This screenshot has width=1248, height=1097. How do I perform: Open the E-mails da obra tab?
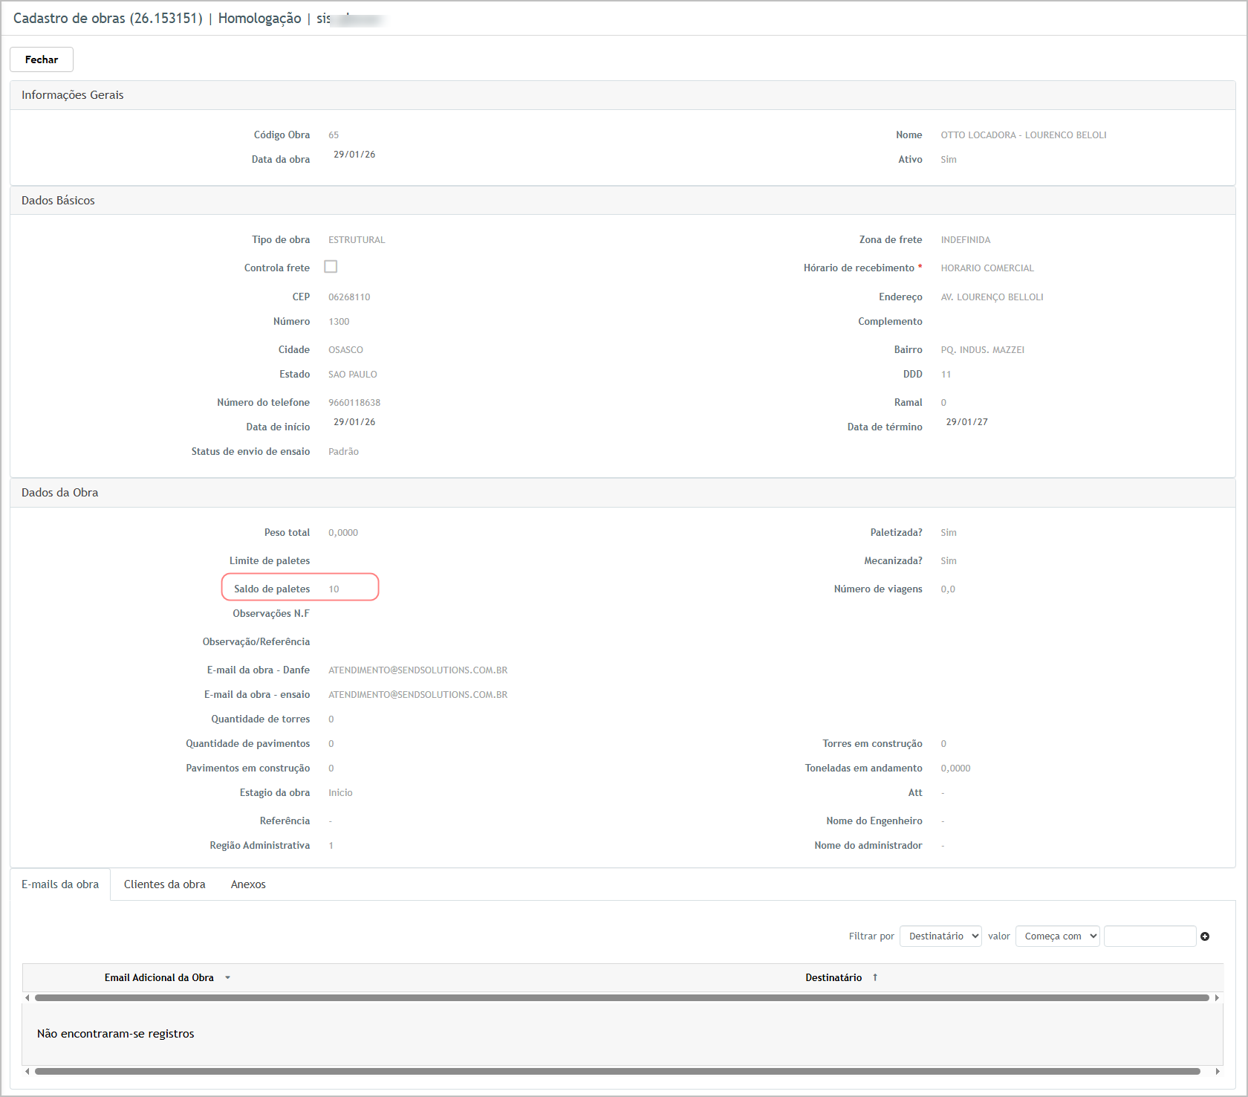coord(60,884)
